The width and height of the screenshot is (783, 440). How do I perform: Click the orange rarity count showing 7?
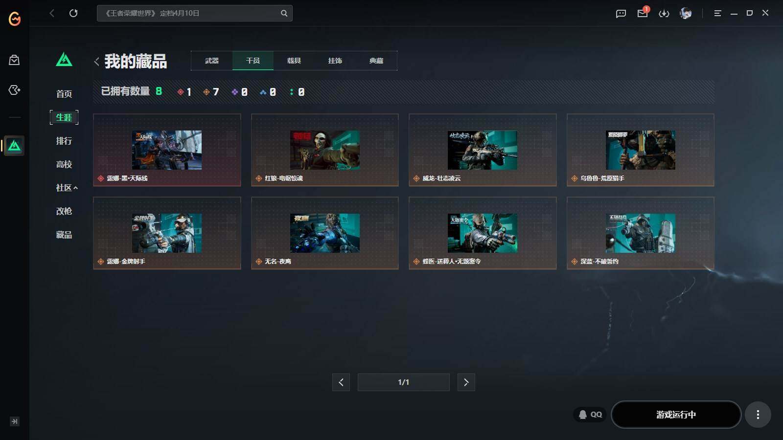pyautogui.click(x=211, y=92)
